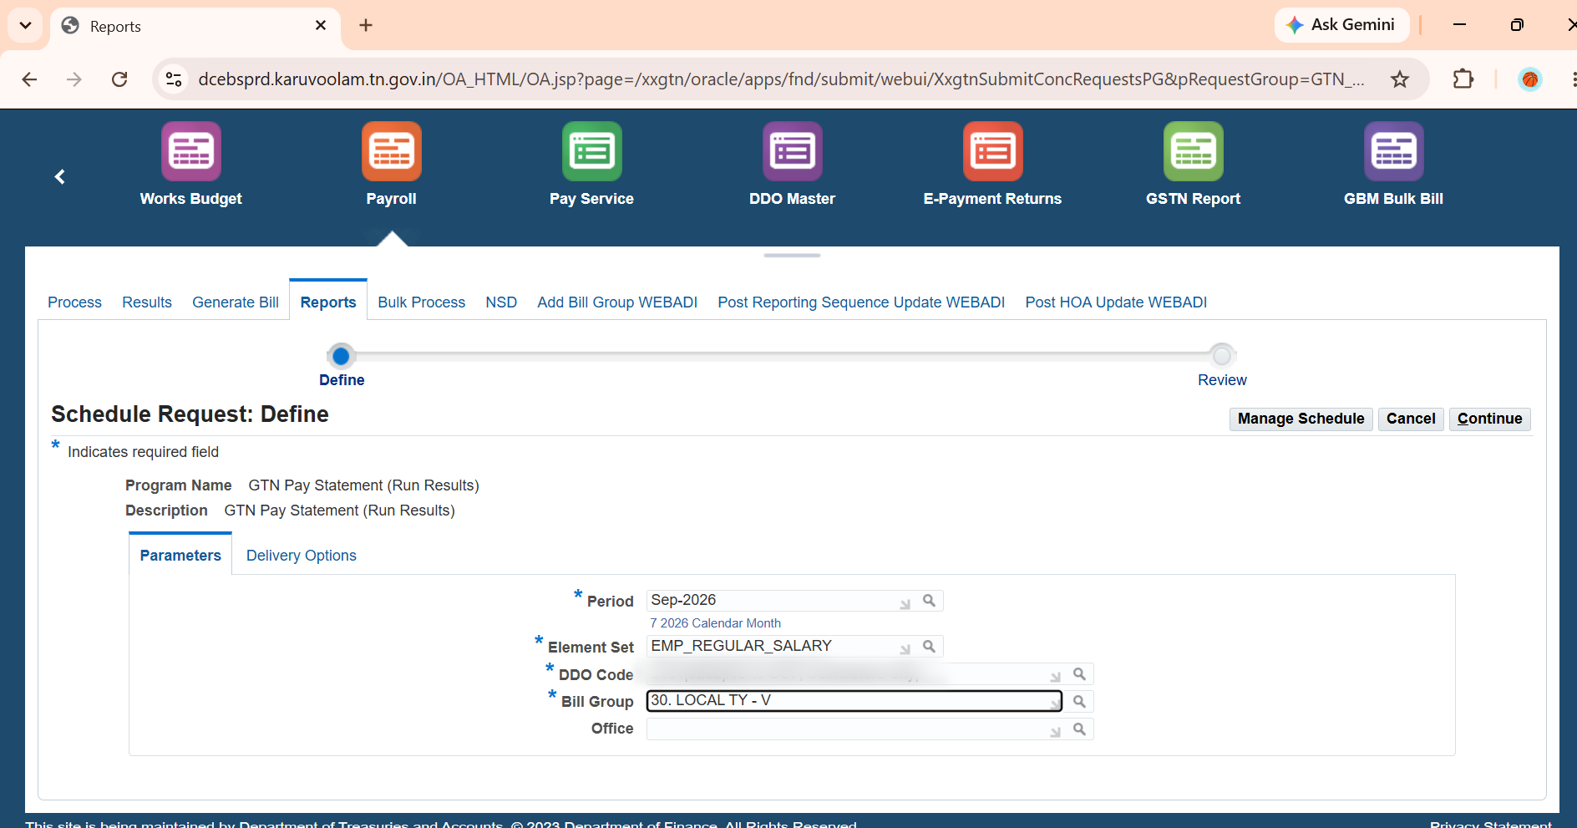Open the tab search dropdown chevron
The width and height of the screenshot is (1577, 828).
(26, 25)
